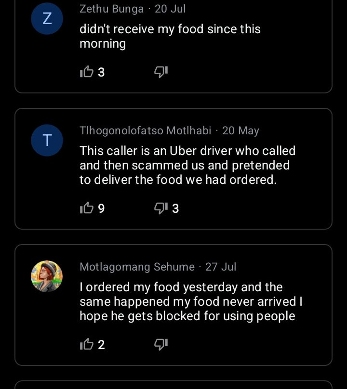
Task: Tap the 20 Jul comment date
Action: pyautogui.click(x=170, y=9)
